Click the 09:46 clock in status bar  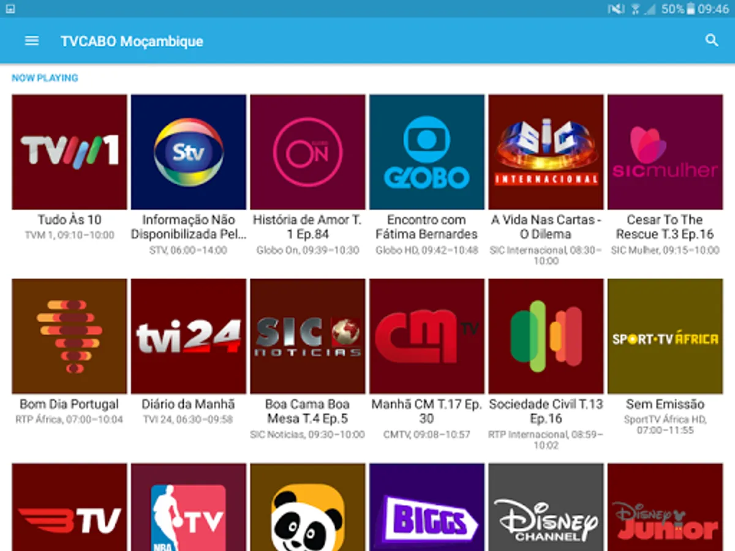714,9
